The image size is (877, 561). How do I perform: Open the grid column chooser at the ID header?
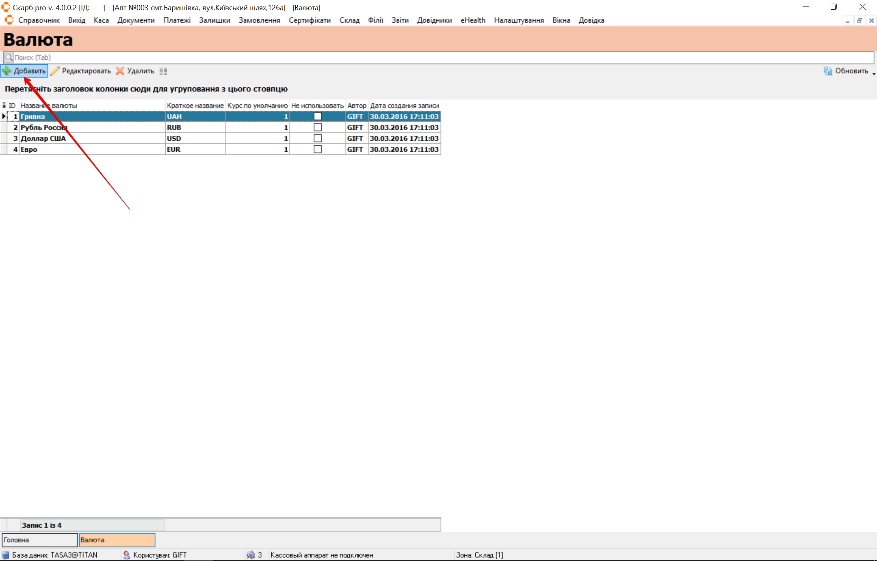pyautogui.click(x=4, y=106)
